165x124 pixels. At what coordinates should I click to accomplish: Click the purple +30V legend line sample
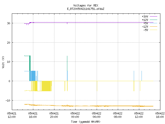153,17
